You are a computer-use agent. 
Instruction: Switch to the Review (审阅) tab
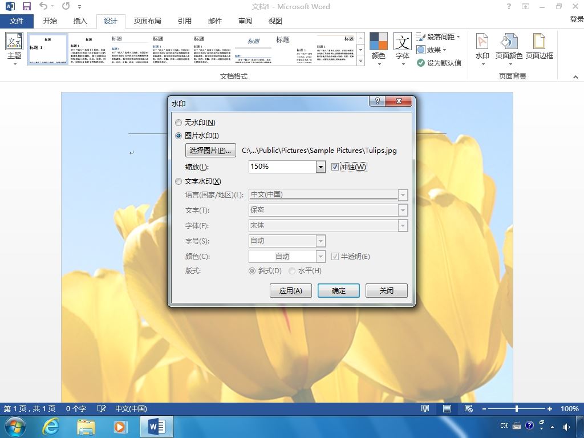(x=245, y=21)
